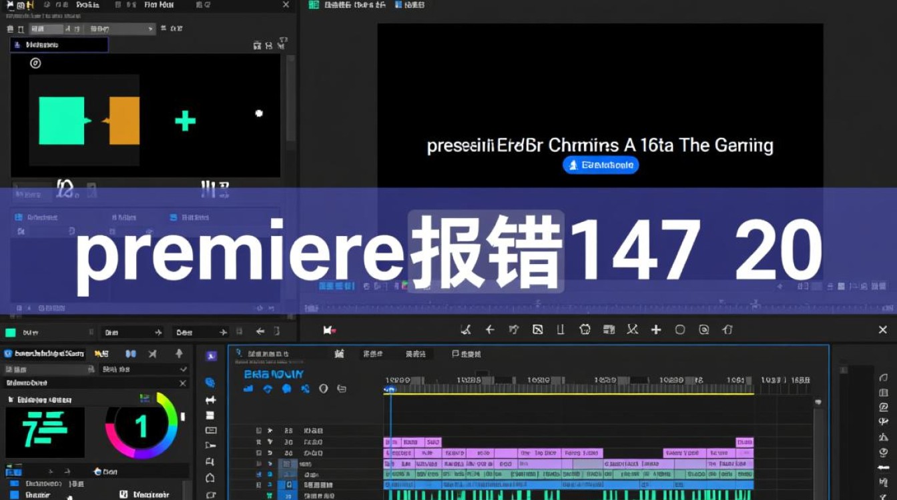
Task: Click the square-with-diagonal icon in the center toolbar
Action: click(537, 329)
